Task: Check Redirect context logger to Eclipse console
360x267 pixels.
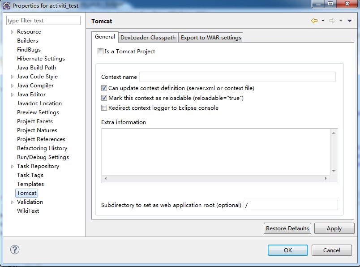Action: (104, 108)
